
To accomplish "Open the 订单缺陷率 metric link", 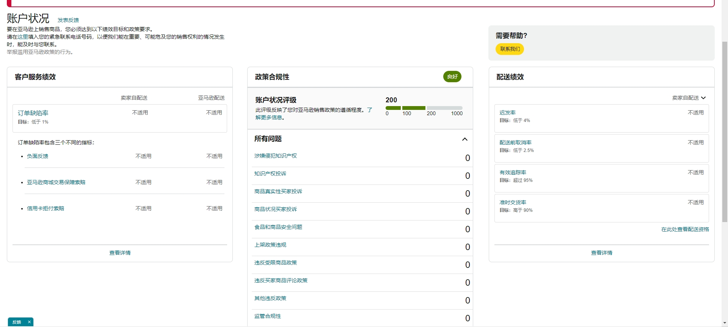I will [33, 113].
